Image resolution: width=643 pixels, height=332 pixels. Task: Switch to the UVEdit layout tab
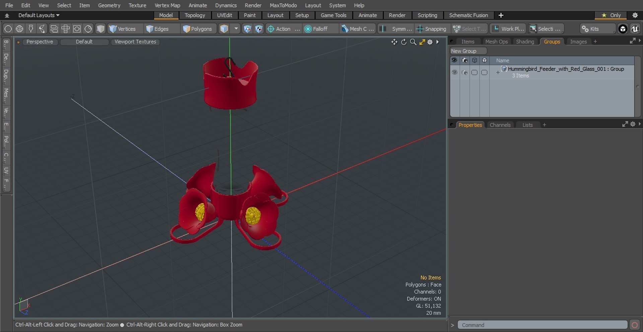point(224,15)
